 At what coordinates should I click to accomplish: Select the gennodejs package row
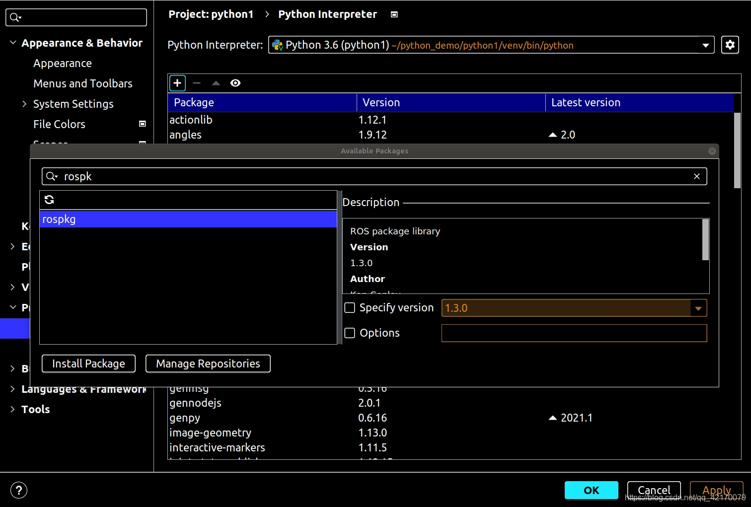point(451,403)
